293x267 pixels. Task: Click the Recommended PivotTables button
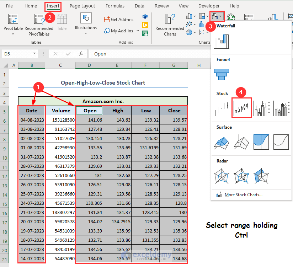tap(39, 25)
